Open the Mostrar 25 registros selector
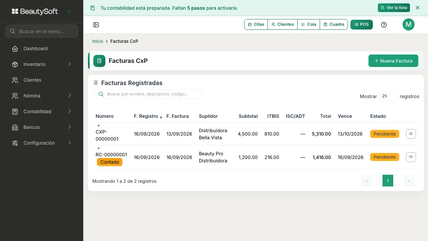This screenshot has height=241, width=428. (x=389, y=96)
